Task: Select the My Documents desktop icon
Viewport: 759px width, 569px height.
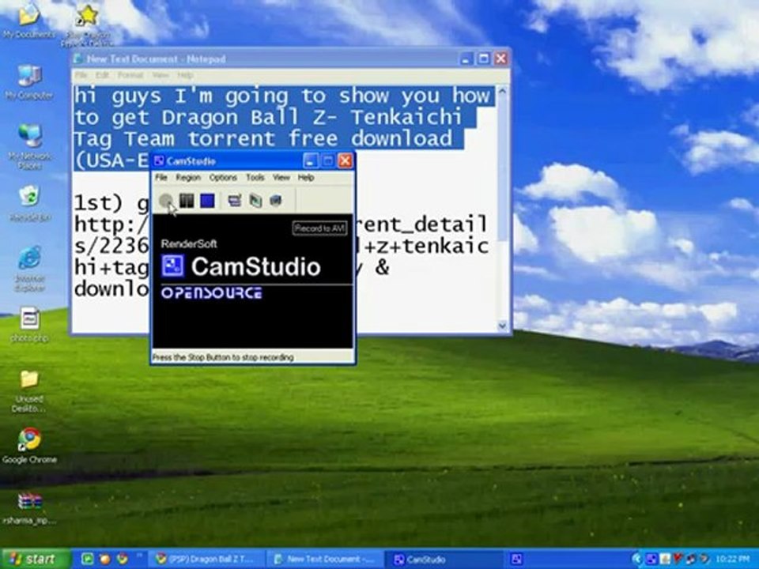Action: [28, 20]
